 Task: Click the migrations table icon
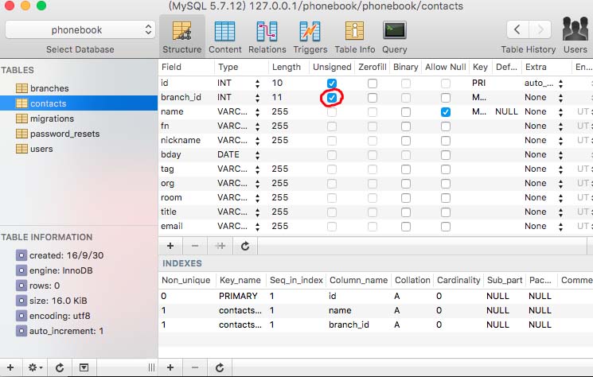[x=21, y=119]
